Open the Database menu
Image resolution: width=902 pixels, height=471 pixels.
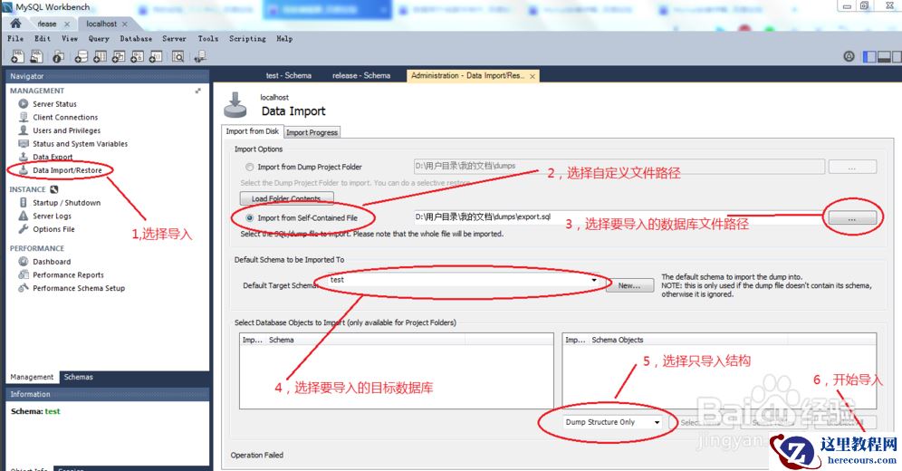click(x=136, y=39)
